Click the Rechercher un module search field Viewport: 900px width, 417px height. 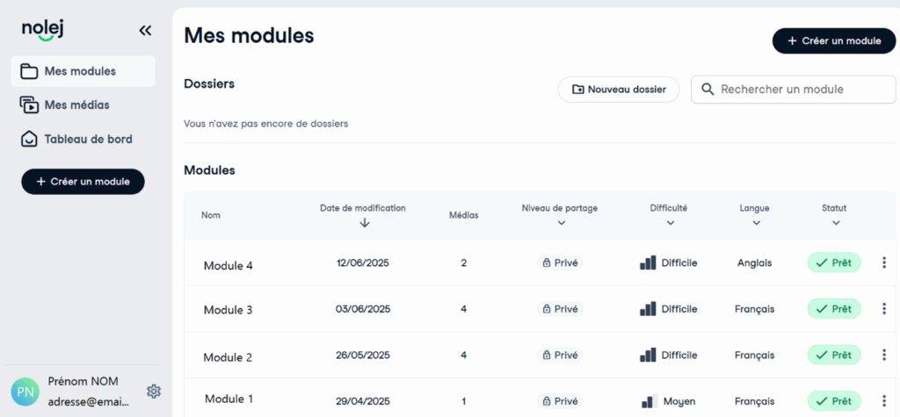[793, 89]
